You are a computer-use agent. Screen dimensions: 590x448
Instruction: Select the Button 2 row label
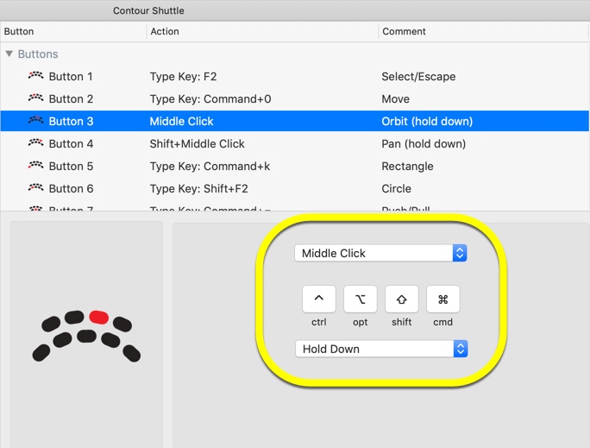[71, 99]
